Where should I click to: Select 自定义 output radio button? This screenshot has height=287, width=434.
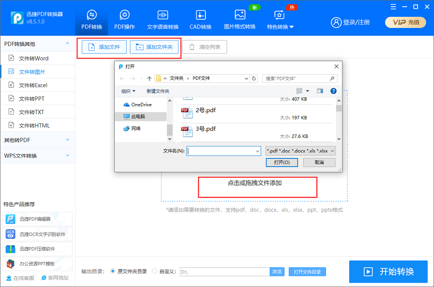click(x=154, y=271)
